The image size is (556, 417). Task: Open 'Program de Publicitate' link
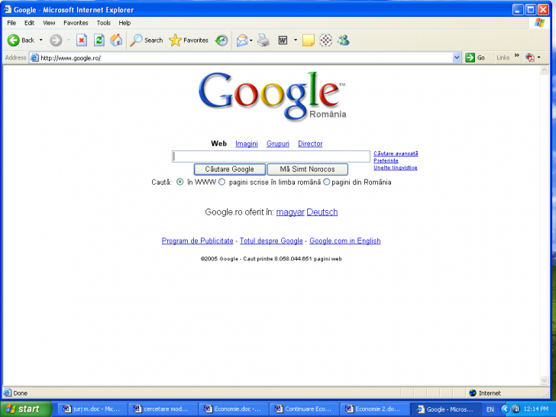click(198, 241)
